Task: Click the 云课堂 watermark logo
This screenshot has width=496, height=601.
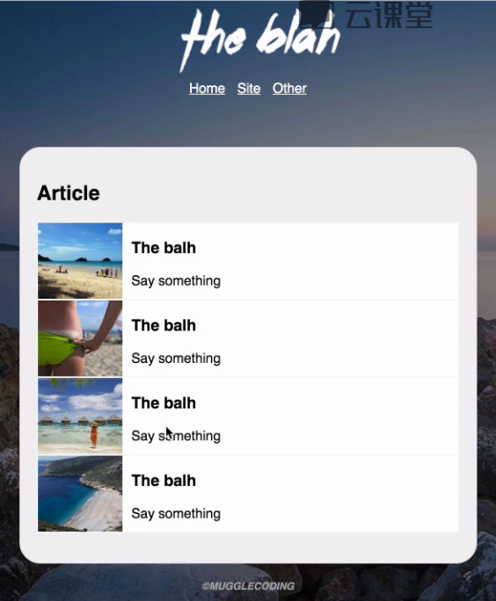Action: point(389,15)
